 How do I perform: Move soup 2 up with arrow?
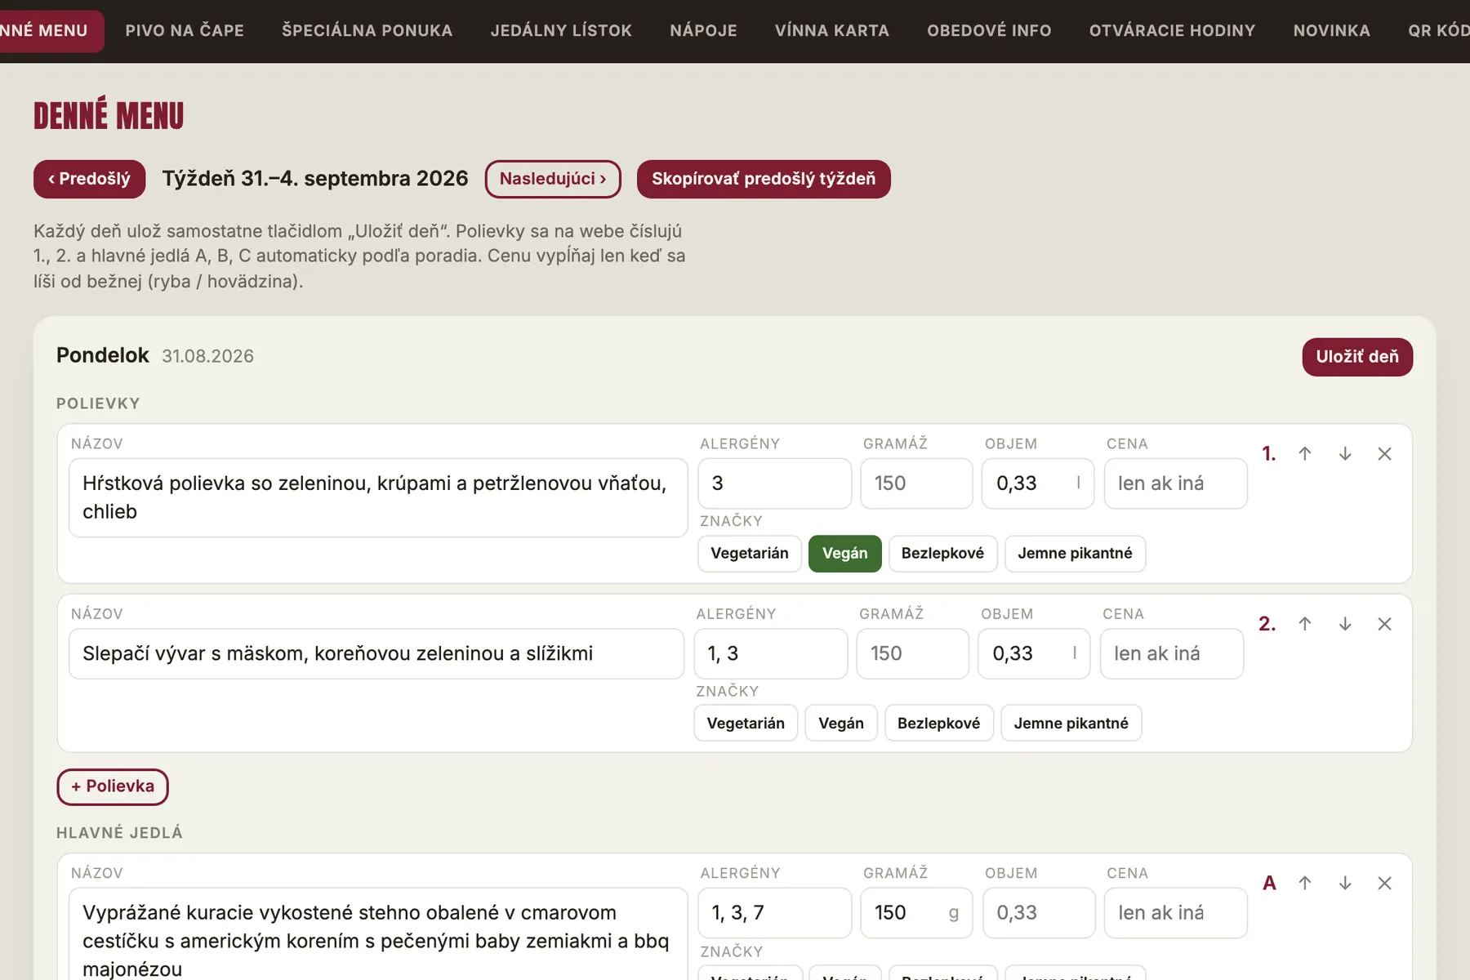point(1305,624)
